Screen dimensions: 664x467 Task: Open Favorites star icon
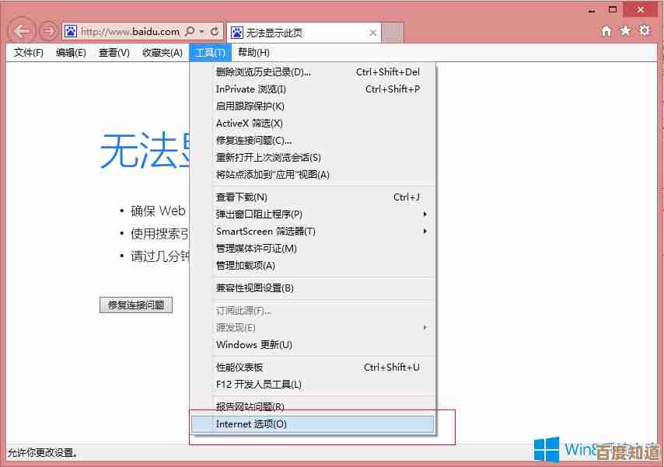(x=625, y=31)
